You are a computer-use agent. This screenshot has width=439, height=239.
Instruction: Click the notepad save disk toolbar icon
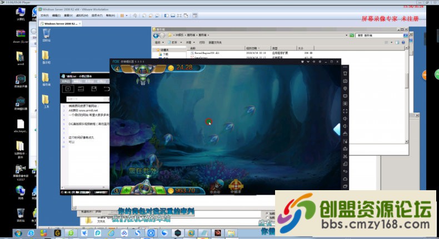tap(94, 89)
